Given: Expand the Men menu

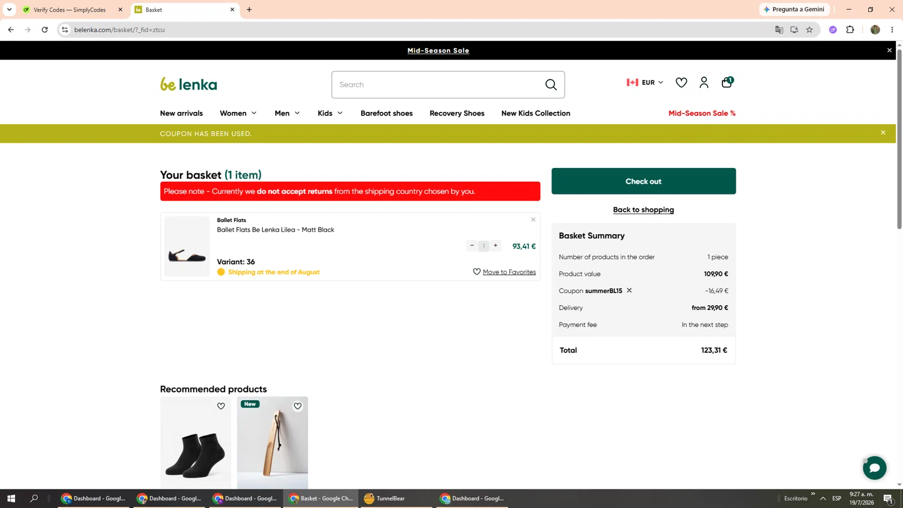Looking at the screenshot, I should (x=287, y=113).
